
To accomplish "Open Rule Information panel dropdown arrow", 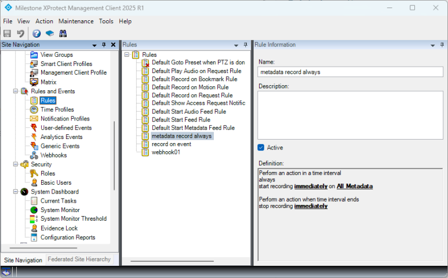I will pos(431,45).
